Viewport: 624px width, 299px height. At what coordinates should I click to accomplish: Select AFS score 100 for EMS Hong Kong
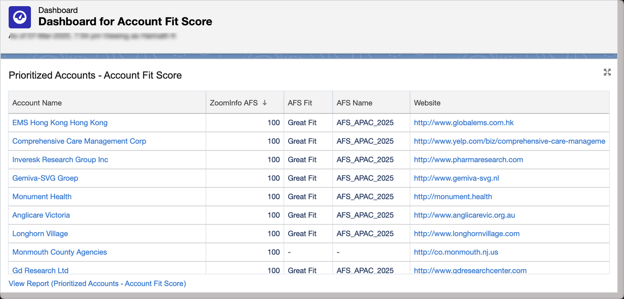[245, 122]
